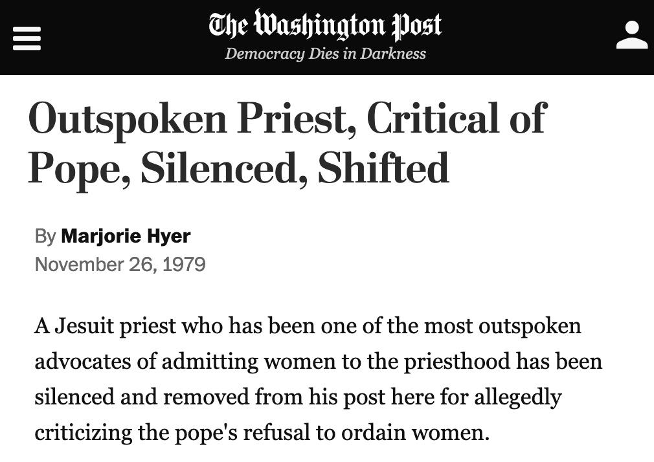Click the word Shifted in the headline

click(x=383, y=168)
